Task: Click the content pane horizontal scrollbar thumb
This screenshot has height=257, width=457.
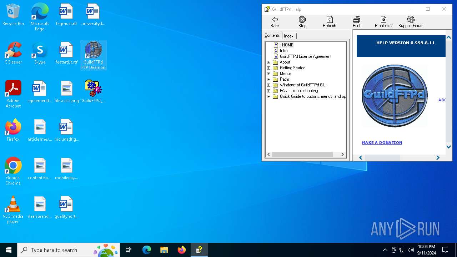Action: click(382, 157)
